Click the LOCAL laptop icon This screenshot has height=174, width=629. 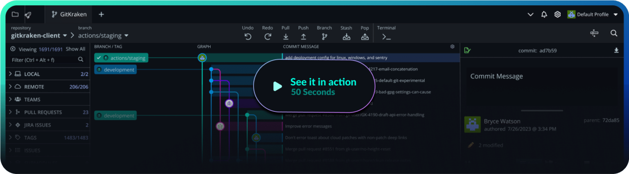pyautogui.click(x=18, y=74)
